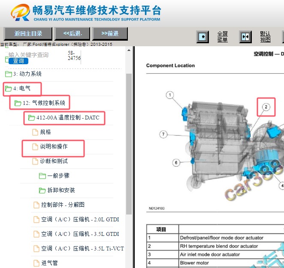Click the folder icon beside 动力系统
This screenshot has width=284, height=268.
pyautogui.click(x=8, y=74)
